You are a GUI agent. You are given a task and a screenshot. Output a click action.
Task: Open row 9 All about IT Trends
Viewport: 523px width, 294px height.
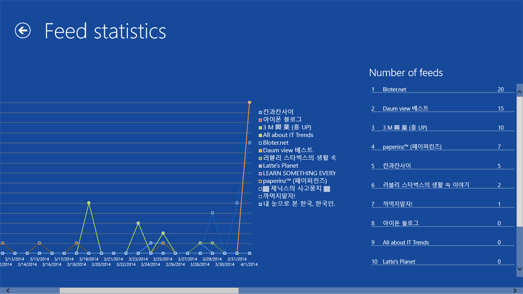click(x=443, y=242)
